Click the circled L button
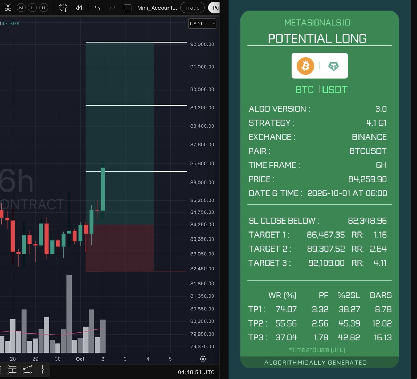This screenshot has height=379, width=417. [32, 8]
